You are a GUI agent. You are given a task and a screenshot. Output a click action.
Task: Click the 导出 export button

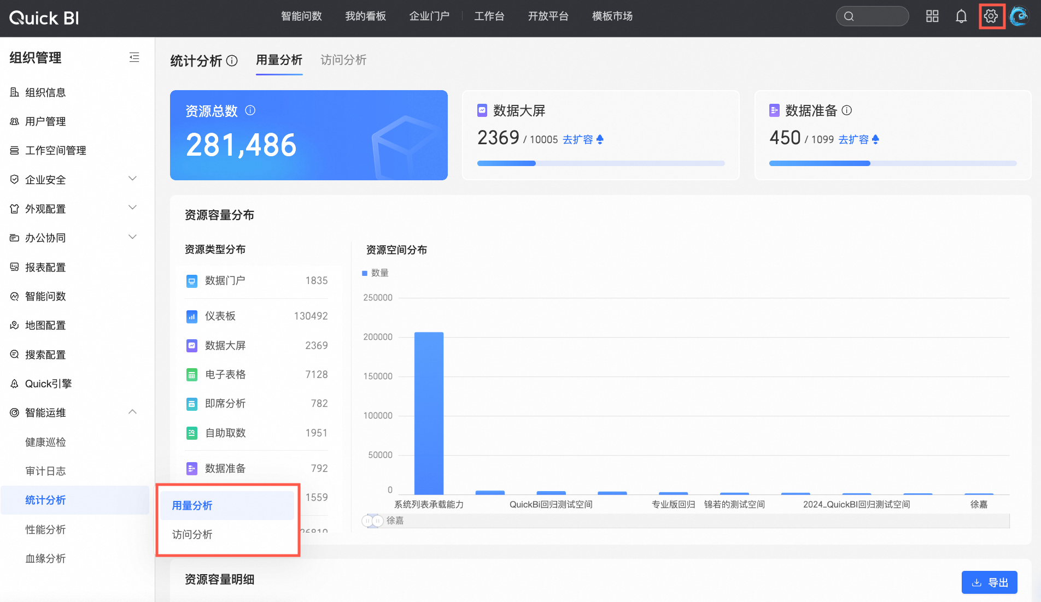tap(990, 582)
